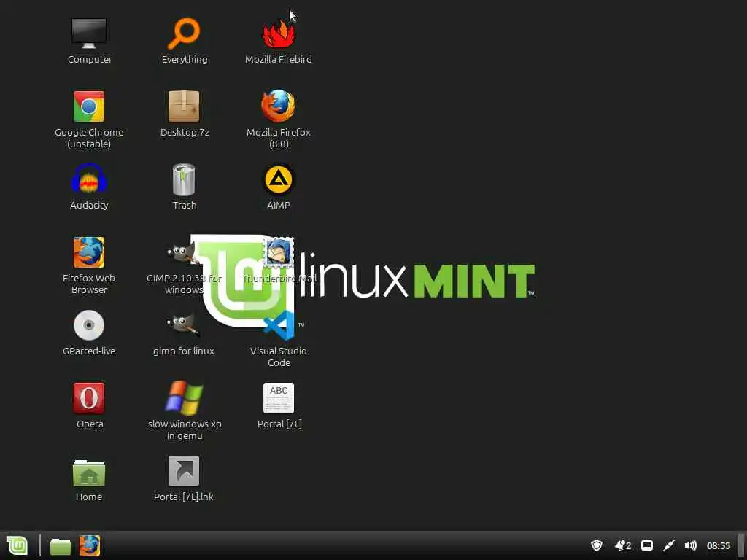The width and height of the screenshot is (747, 560).
Task: Select slow windows xp in qemu icon
Action: point(184,398)
